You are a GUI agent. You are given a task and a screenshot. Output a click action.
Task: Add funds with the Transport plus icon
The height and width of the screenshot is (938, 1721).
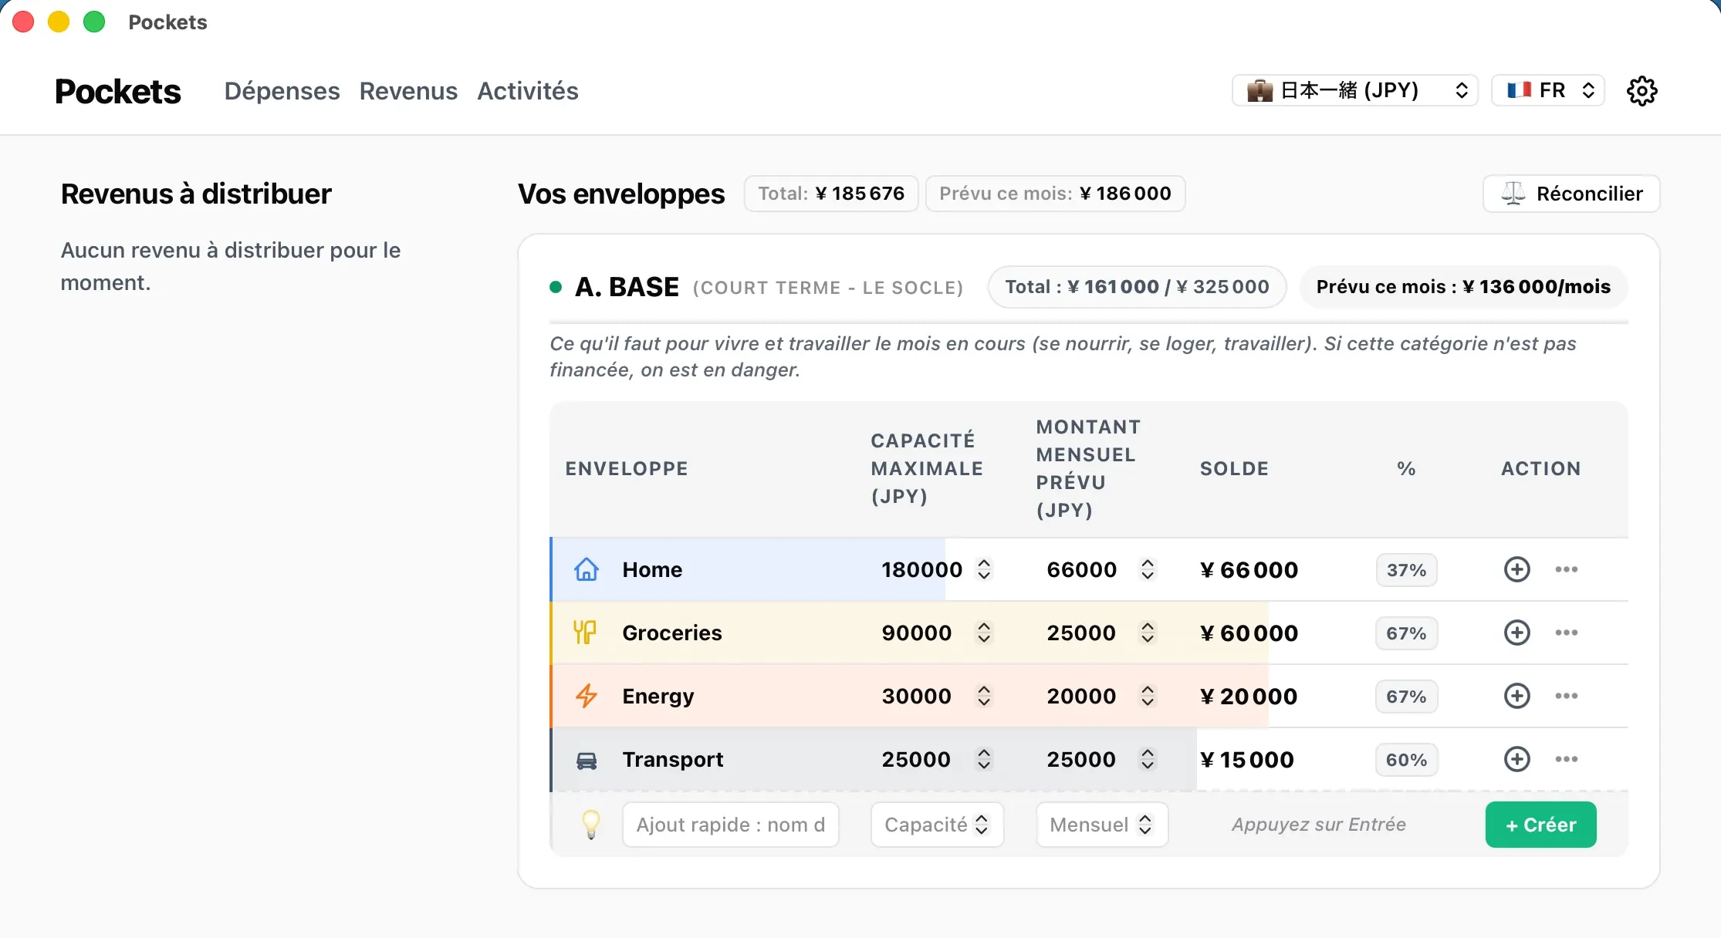click(1517, 759)
